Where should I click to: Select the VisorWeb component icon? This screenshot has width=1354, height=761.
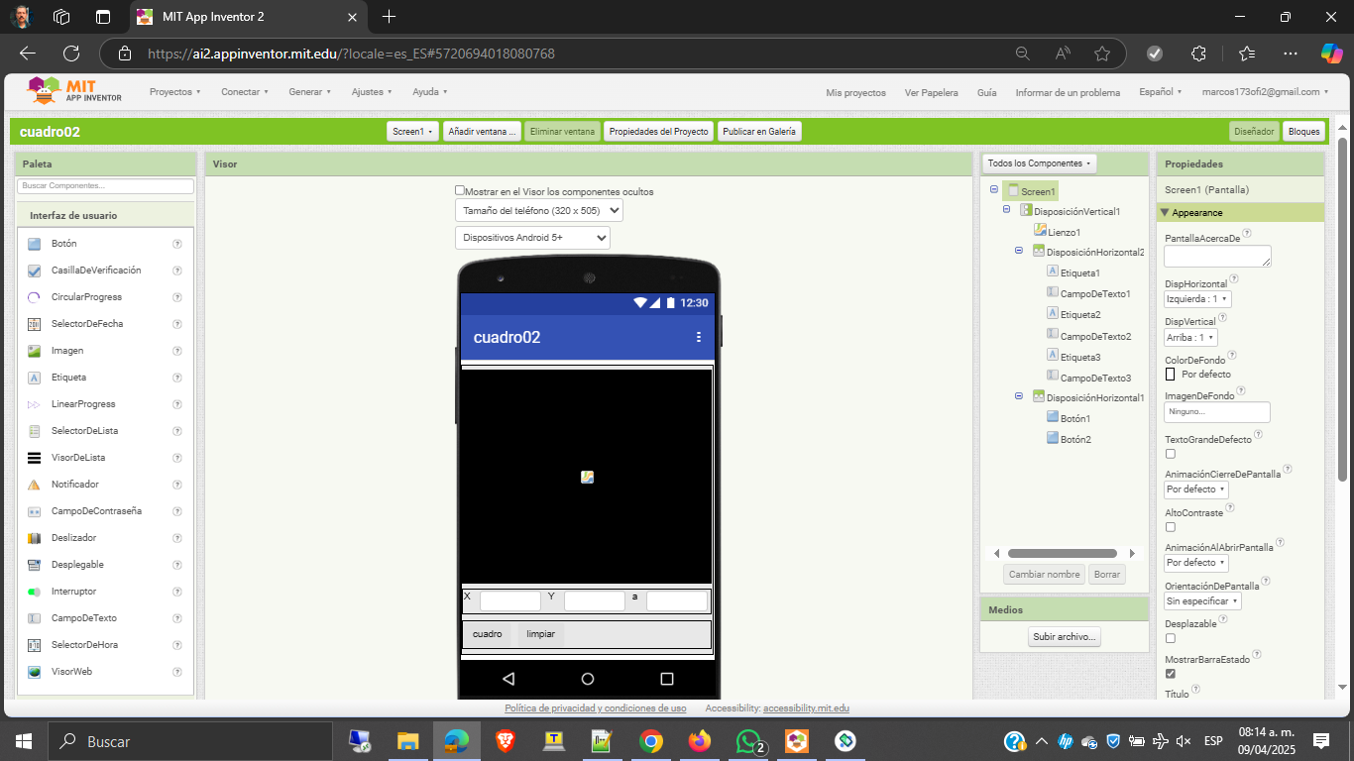click(34, 672)
